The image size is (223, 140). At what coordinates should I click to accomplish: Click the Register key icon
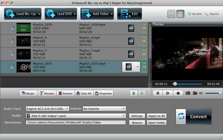[207, 14]
